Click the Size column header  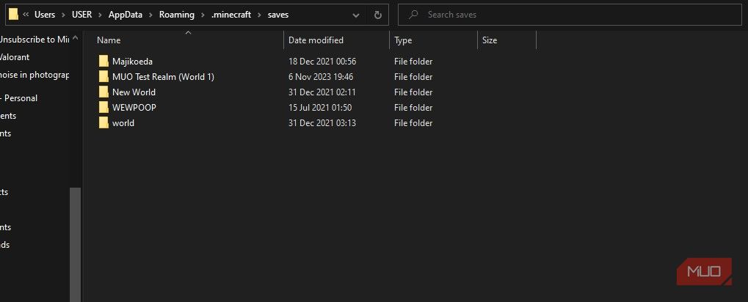point(490,40)
